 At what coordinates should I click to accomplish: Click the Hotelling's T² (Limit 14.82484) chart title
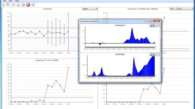click(47, 60)
